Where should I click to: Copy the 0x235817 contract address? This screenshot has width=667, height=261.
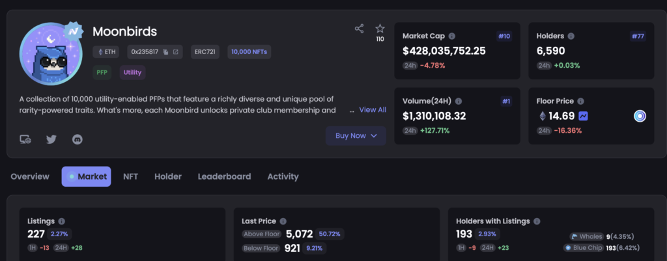click(x=165, y=52)
